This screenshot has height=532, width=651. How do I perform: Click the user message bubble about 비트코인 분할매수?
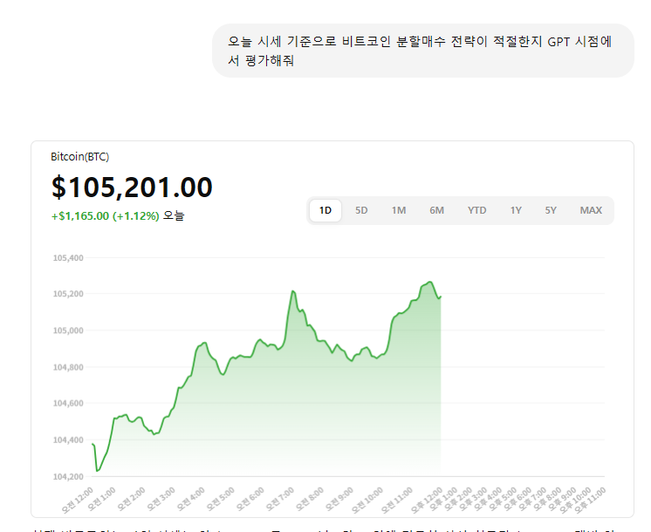[x=423, y=51]
